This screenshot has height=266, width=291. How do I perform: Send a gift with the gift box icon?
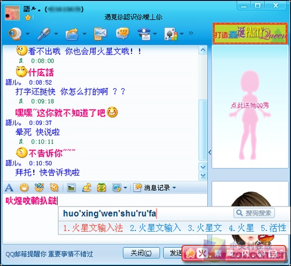(x=101, y=188)
